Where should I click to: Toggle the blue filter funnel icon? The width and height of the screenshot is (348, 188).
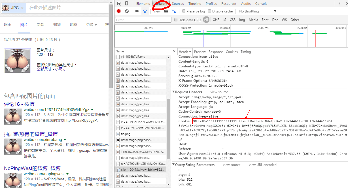tap(145, 11)
